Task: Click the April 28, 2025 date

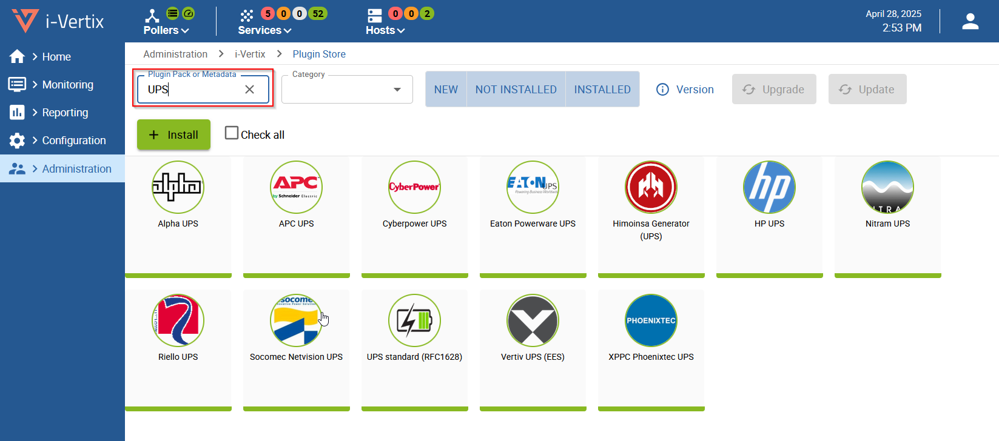Action: tap(893, 14)
